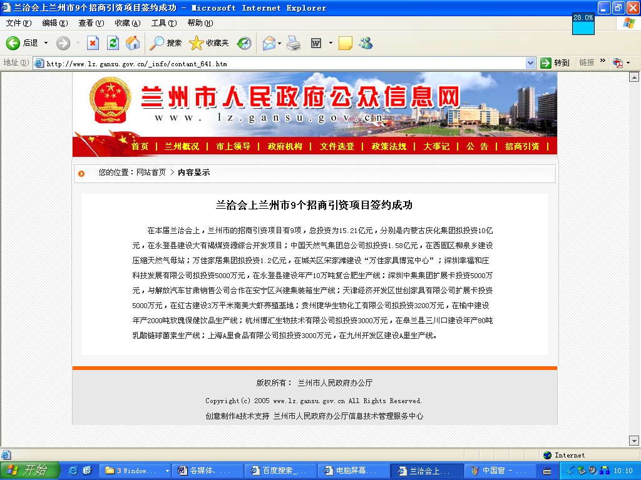Open 市上领导 navigation link
The image size is (641, 480).
pos(233,146)
